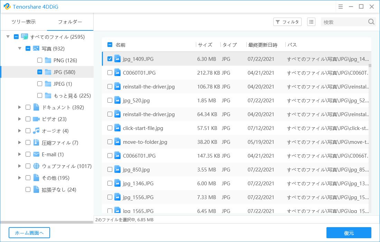Click the list view toggle icon
Viewport: 380px width, 242px height.
click(311, 22)
